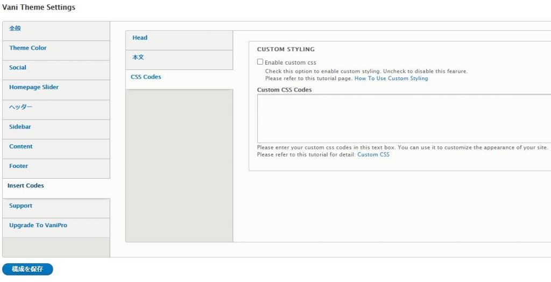551x282 pixels.
Task: Enable the custom css checkbox
Action: [260, 62]
